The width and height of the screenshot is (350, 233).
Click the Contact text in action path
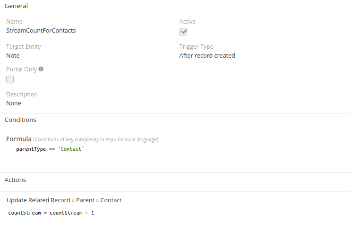click(111, 200)
